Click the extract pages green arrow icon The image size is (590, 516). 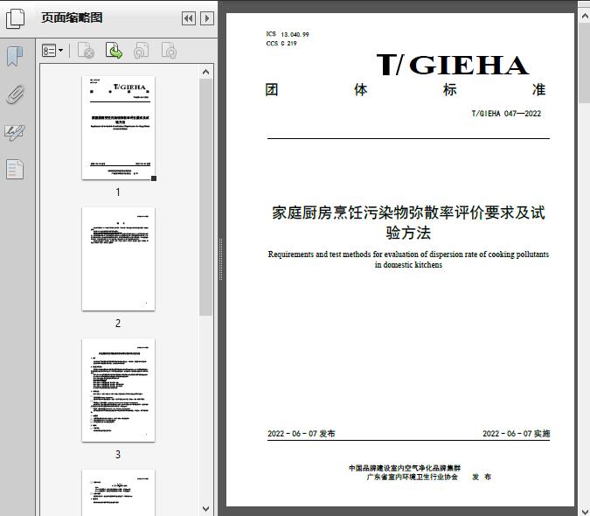point(114,50)
